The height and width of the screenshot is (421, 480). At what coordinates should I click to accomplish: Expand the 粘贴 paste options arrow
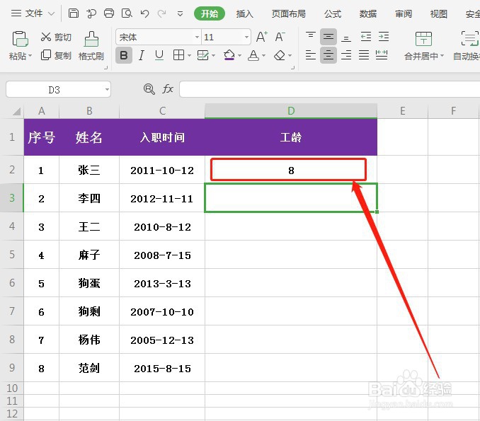[x=30, y=56]
